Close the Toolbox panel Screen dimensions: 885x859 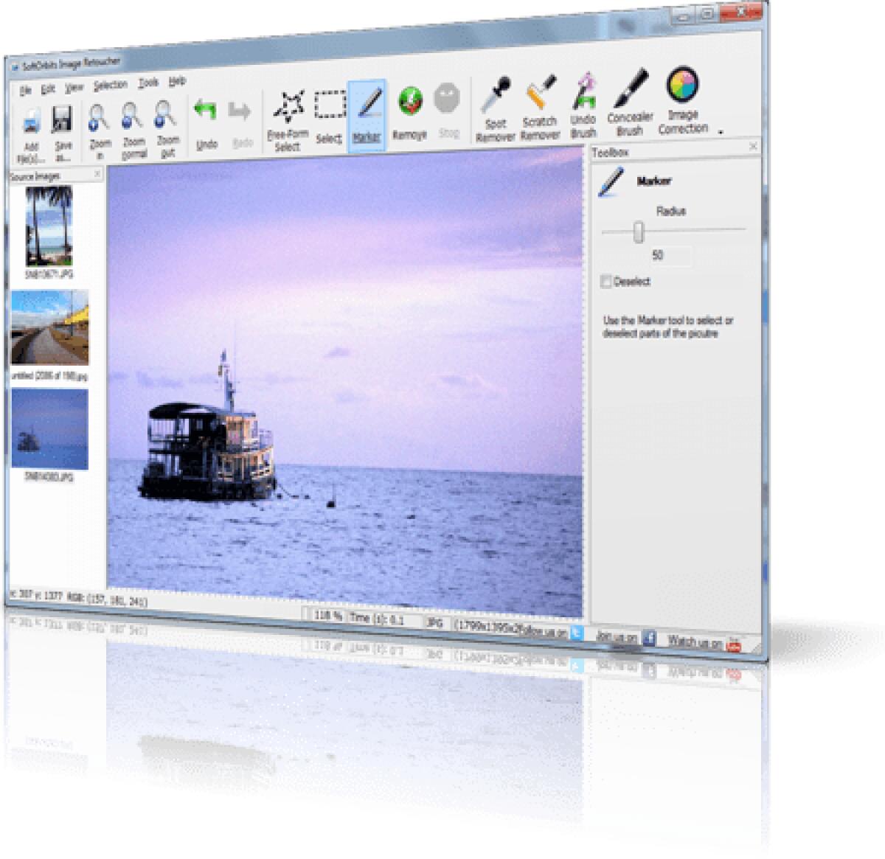754,146
